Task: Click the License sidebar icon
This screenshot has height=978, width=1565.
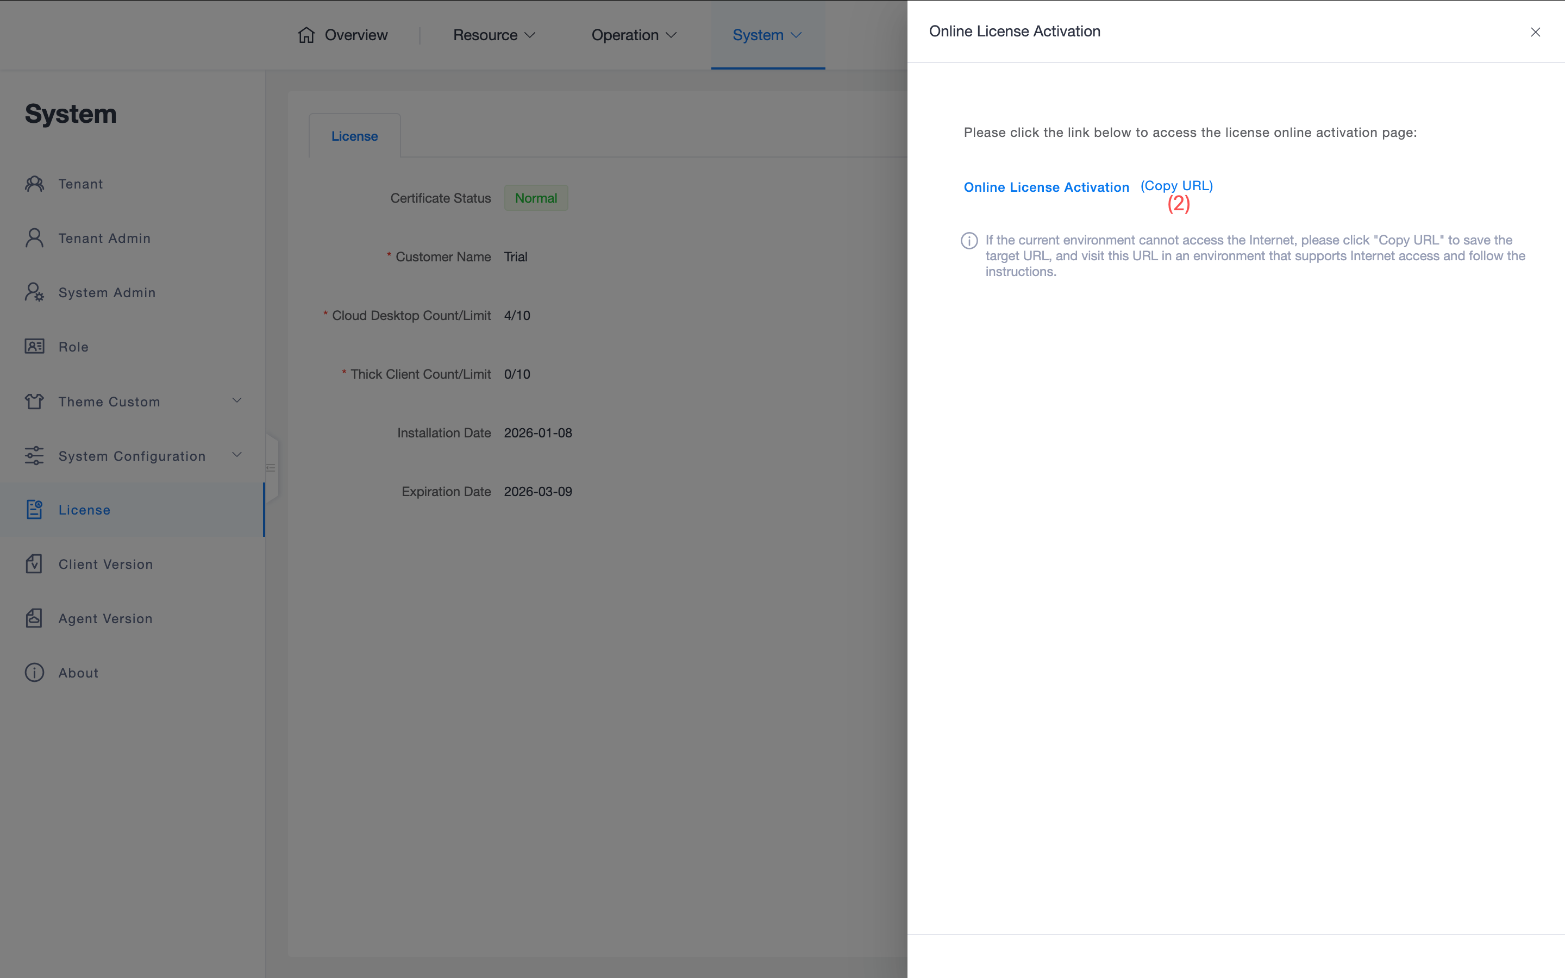Action: 34,510
